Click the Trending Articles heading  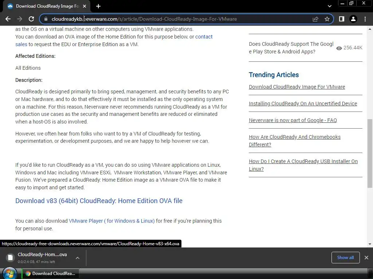(274, 75)
